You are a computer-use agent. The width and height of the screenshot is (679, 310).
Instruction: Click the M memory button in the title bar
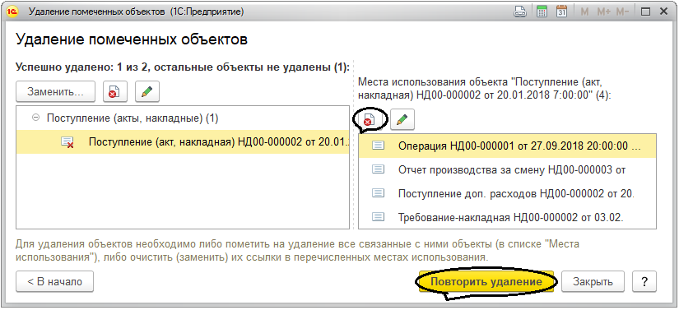584,12
